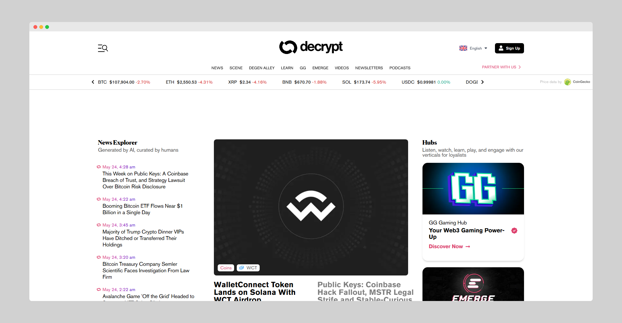The height and width of the screenshot is (323, 622).
Task: Click the repost icon beside the 4:28 am story
Action: click(x=99, y=167)
